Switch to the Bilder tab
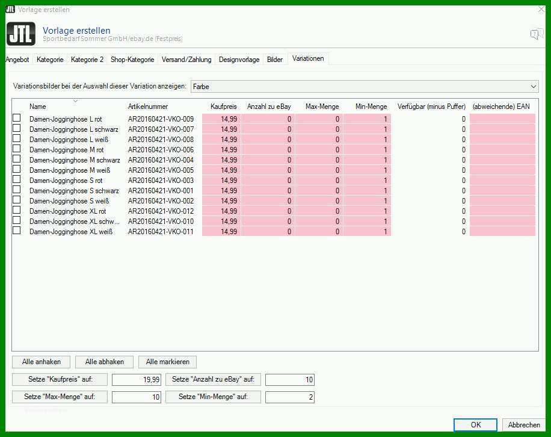This screenshot has width=551, height=437. tap(274, 60)
